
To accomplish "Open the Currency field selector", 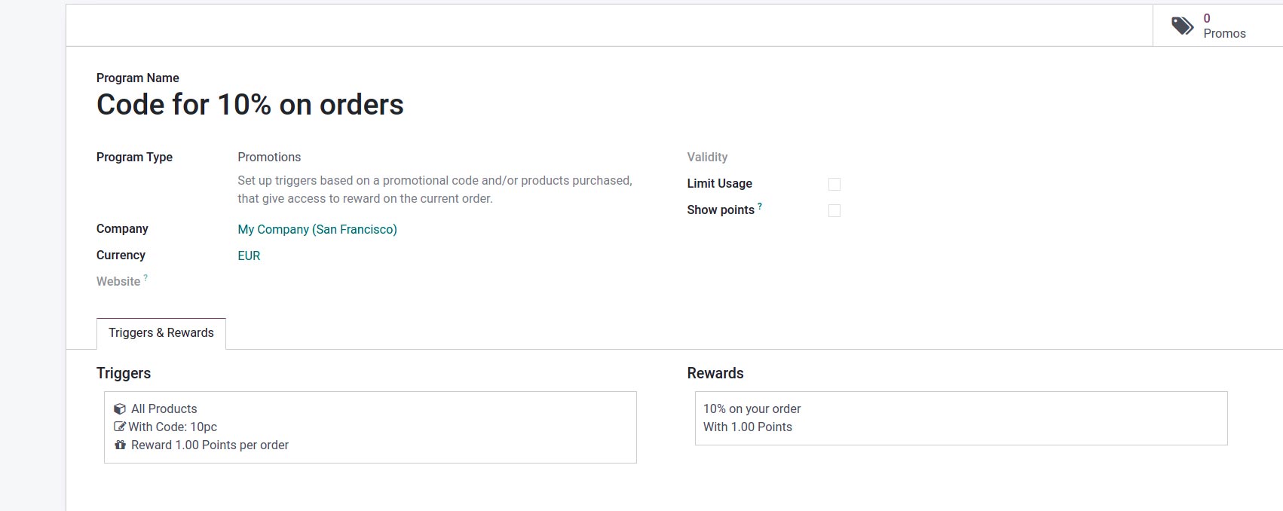I will click(x=248, y=255).
